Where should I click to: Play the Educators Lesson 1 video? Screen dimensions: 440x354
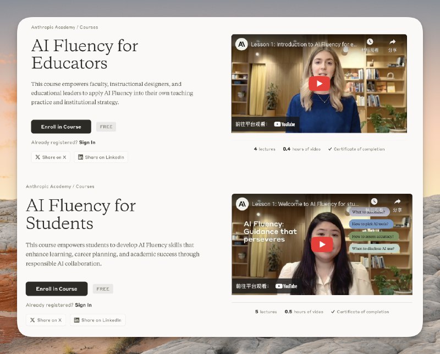pos(319,84)
